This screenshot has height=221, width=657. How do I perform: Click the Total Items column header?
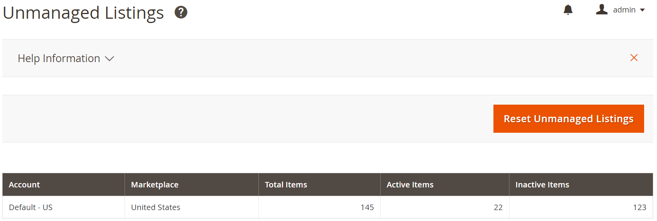point(286,185)
